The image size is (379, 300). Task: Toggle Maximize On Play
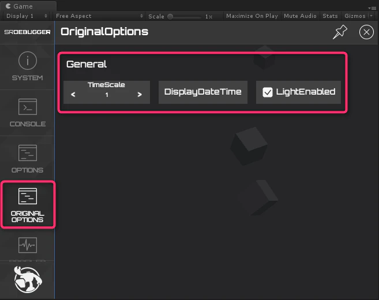[252, 16]
